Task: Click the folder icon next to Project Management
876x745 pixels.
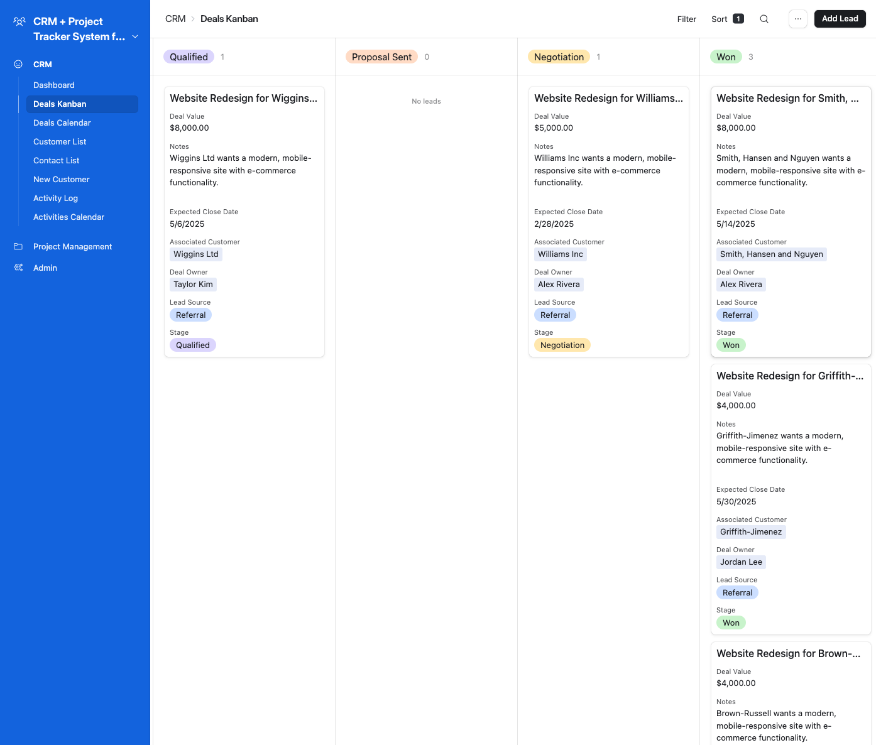Action: (x=17, y=246)
